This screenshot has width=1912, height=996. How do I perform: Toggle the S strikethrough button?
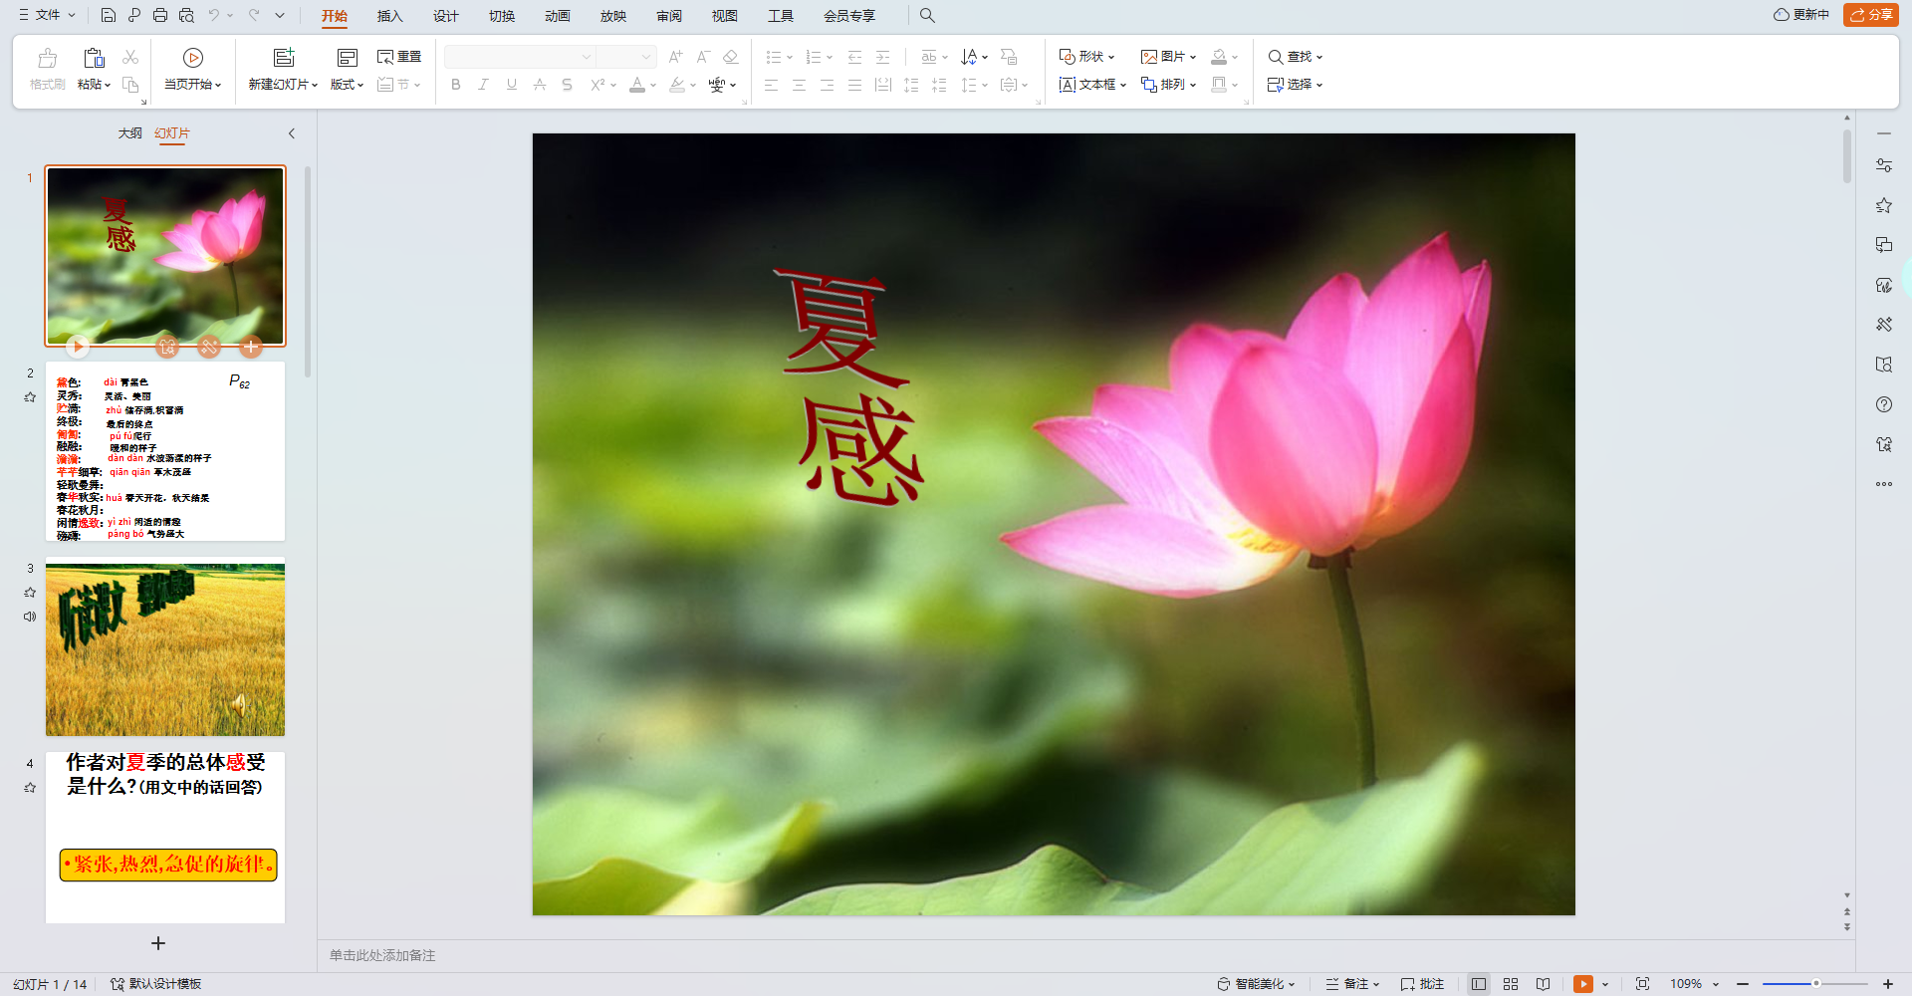pyautogui.click(x=568, y=85)
